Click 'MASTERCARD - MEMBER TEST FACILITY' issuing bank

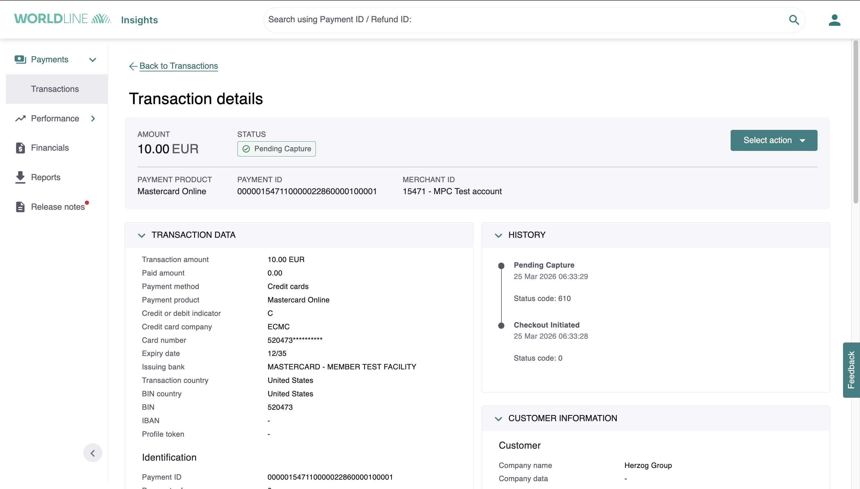[x=342, y=367]
